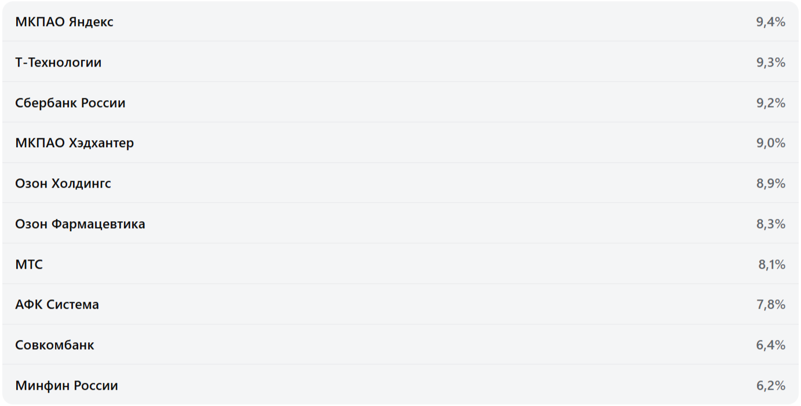Click the 6,4% value for Совкомбанк

tap(770, 345)
